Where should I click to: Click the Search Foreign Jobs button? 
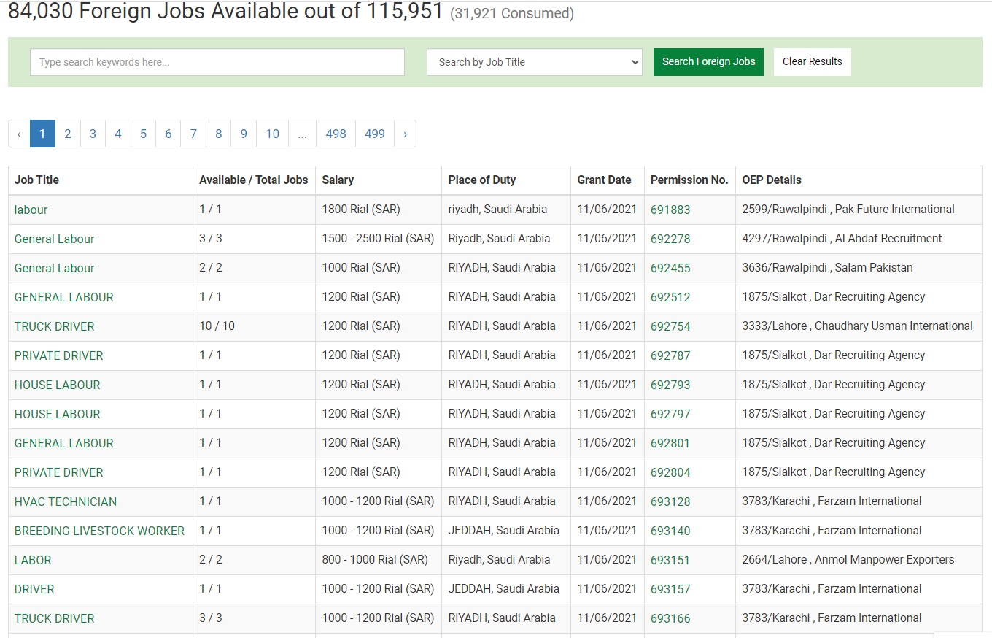tap(708, 62)
